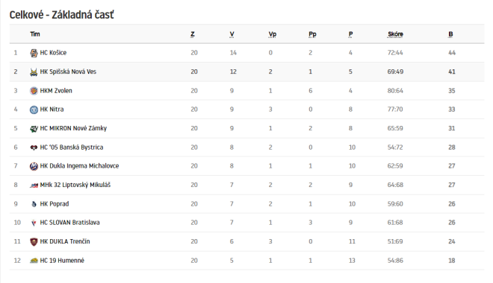Click the HK Dukla Ingema Michalovce logo
The image size is (493, 283).
pos(34,166)
